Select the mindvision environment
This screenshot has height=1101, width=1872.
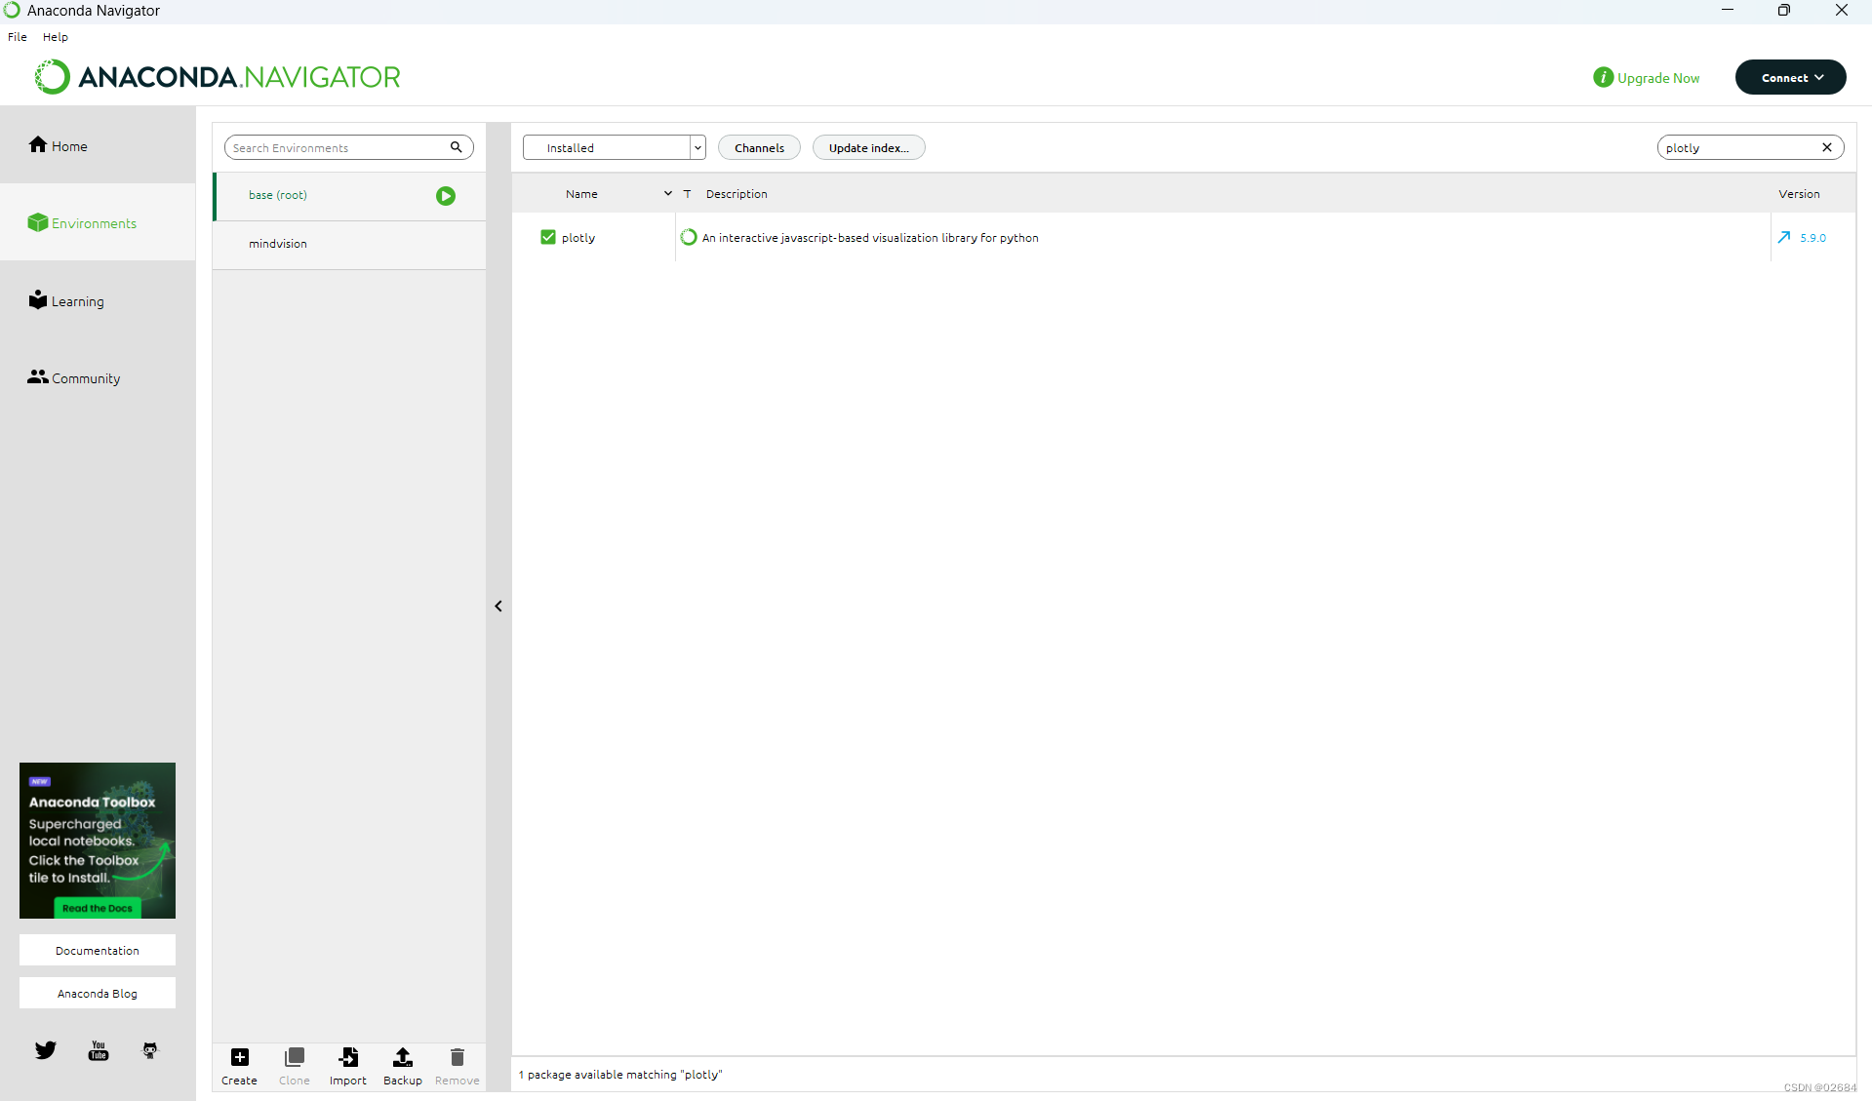[x=349, y=244]
